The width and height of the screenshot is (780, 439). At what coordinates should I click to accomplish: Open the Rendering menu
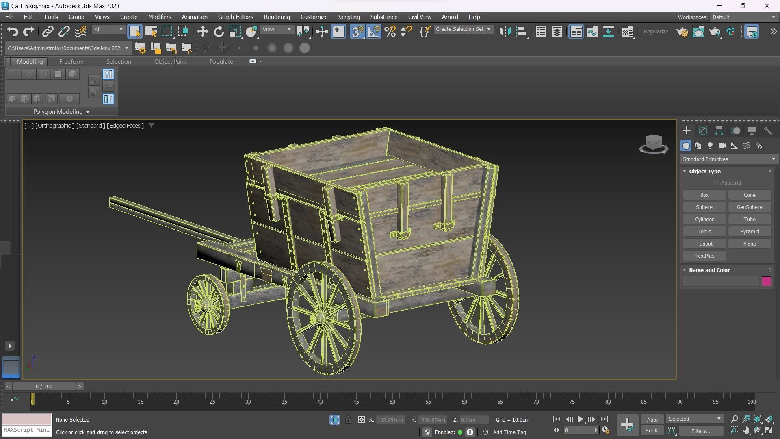pyautogui.click(x=277, y=17)
